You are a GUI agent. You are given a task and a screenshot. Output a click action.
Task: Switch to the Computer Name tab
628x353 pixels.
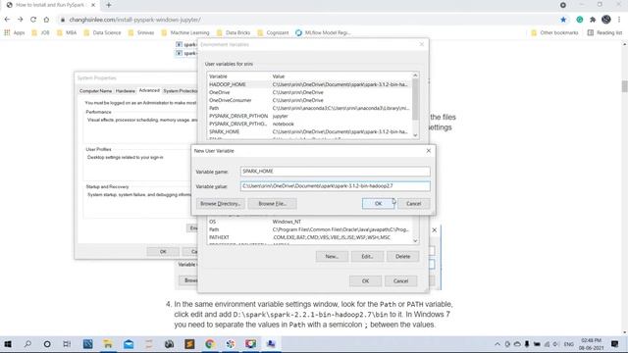click(95, 91)
